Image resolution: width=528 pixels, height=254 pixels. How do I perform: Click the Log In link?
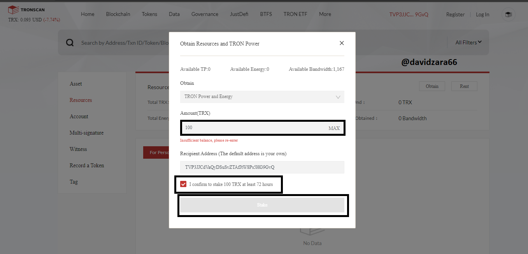(482, 14)
